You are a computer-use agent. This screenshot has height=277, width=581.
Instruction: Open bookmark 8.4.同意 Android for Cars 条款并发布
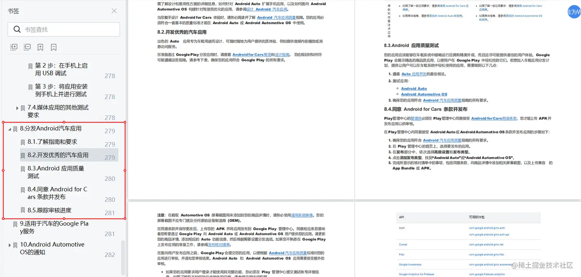57,193
